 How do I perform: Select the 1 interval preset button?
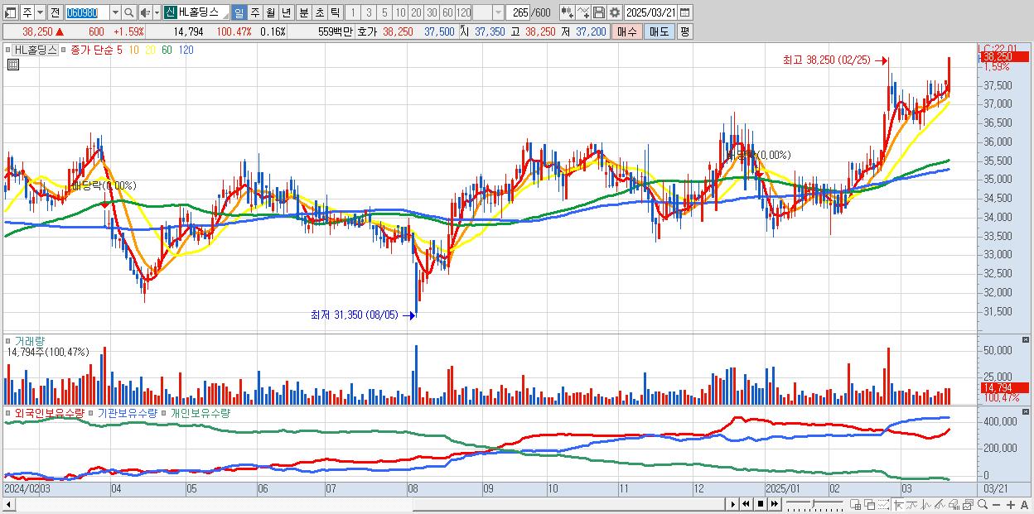point(353,12)
